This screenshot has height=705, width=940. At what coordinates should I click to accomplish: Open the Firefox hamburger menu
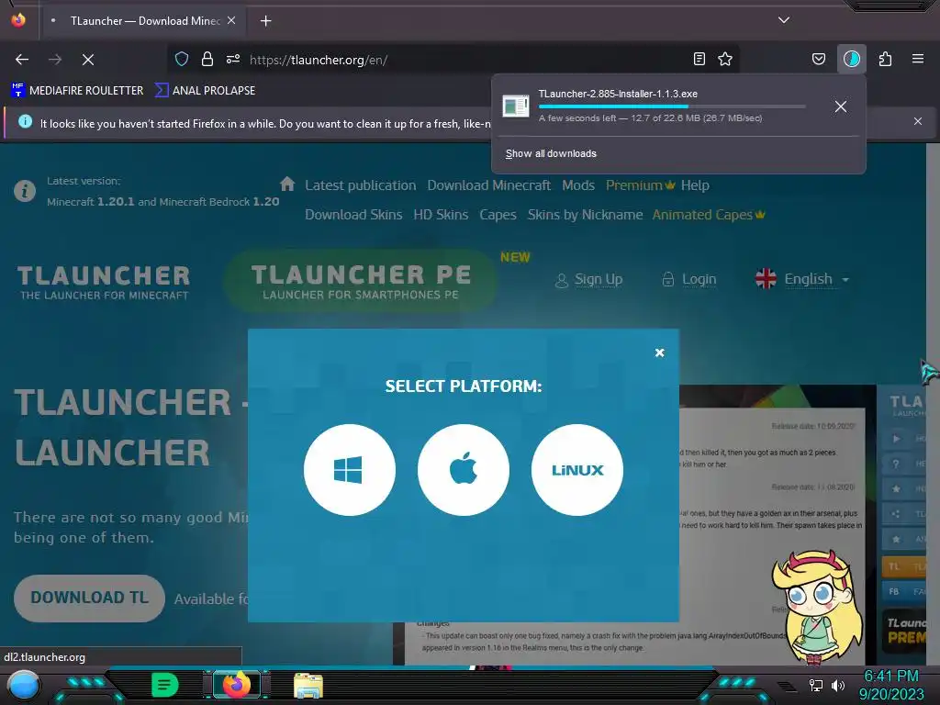[x=918, y=59]
